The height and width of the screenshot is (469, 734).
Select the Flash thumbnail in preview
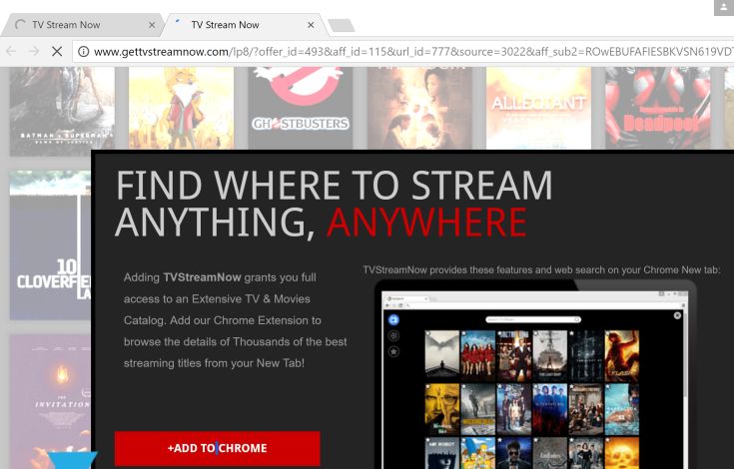(621, 356)
